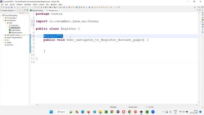Viewport: 204px width, 115px height.
Task: Click the 'Smart Insert' status bar entry
Action: pyautogui.click(x=133, y=107)
